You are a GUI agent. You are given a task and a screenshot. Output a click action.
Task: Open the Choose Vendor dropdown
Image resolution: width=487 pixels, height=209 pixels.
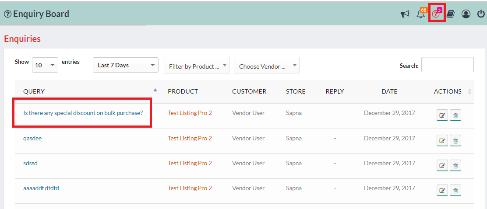[266, 66]
